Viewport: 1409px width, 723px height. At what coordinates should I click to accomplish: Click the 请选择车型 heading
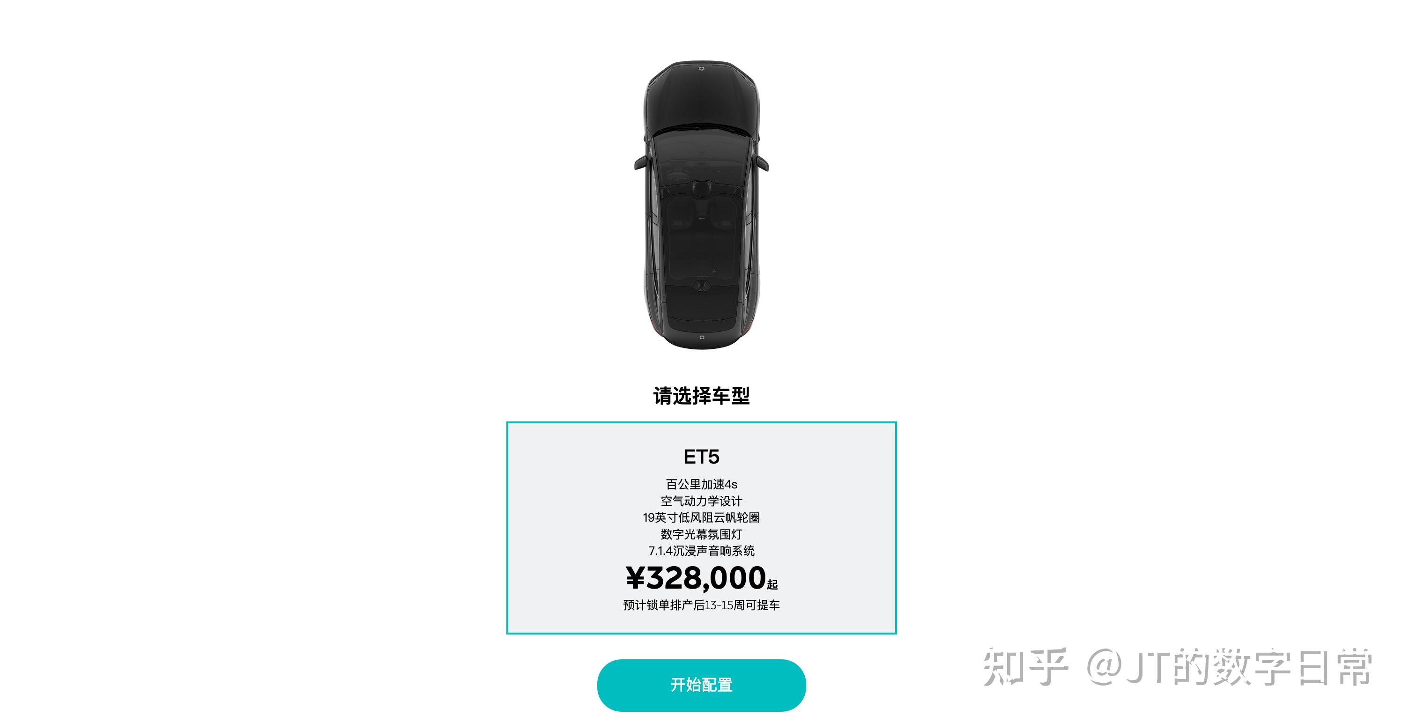coord(701,395)
